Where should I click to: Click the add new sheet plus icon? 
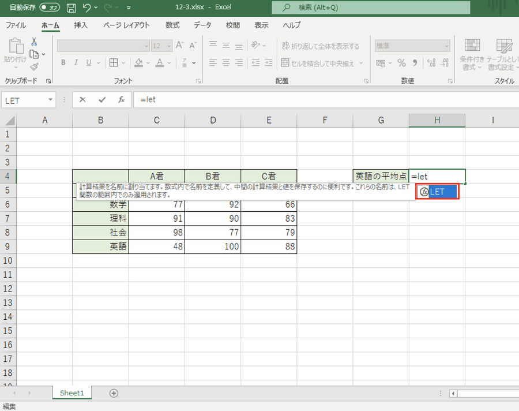(x=114, y=393)
